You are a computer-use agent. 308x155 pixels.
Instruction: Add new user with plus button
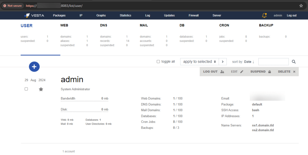(34, 67)
